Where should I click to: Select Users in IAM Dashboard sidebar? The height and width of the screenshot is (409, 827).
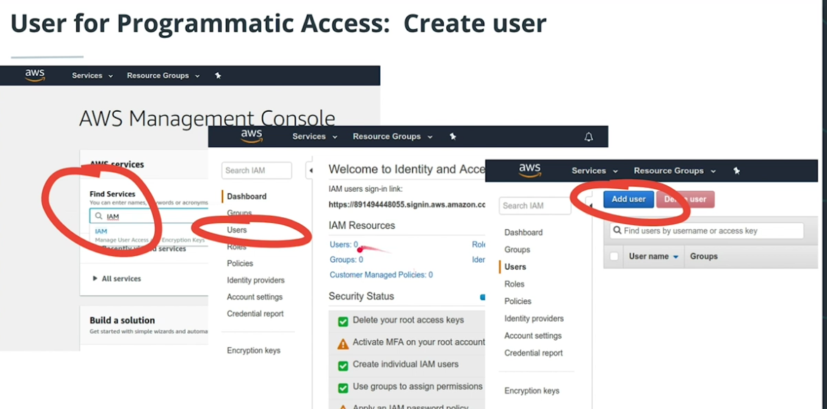click(236, 230)
